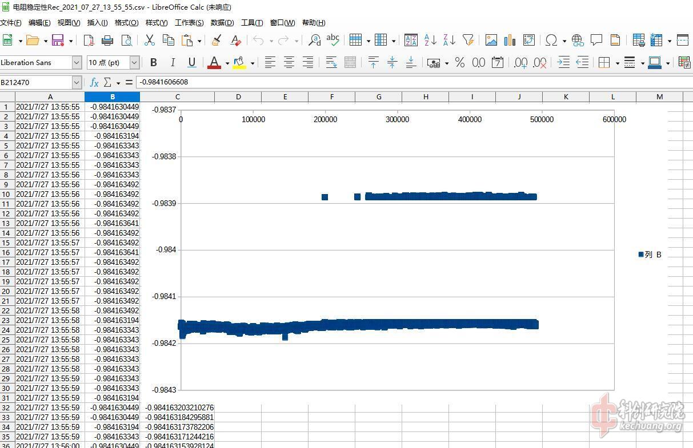The height and width of the screenshot is (448, 693).
Task: Open headers and footers
Action: pos(615,40)
